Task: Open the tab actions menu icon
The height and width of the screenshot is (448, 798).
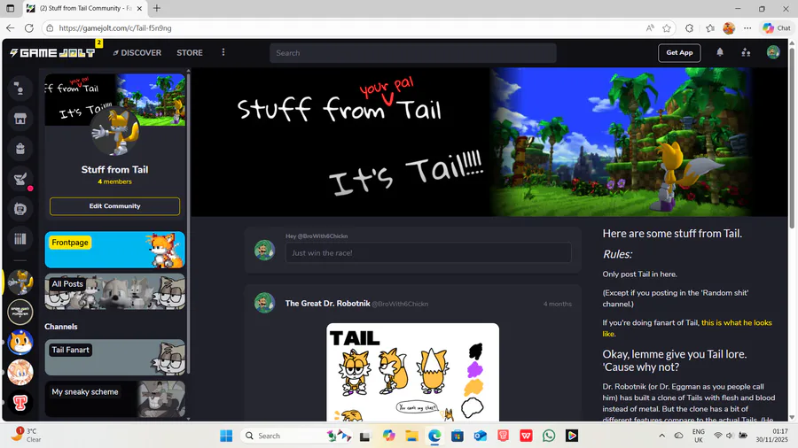Action: (x=10, y=8)
